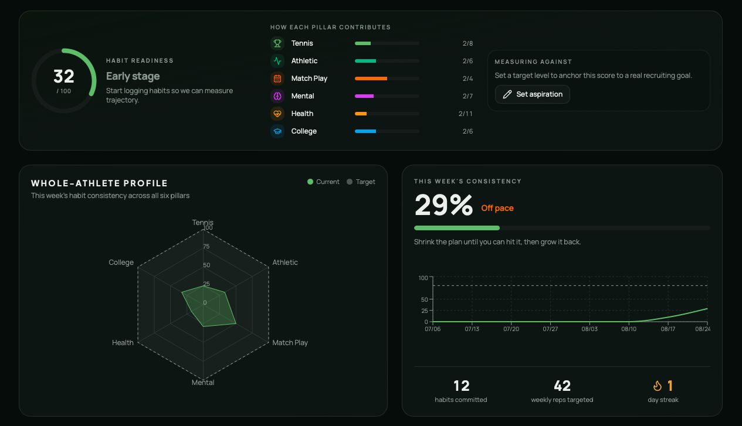
Task: Click the Early stage heading
Action: point(133,76)
